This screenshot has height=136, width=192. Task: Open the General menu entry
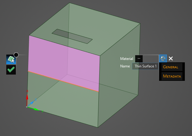[172, 67]
